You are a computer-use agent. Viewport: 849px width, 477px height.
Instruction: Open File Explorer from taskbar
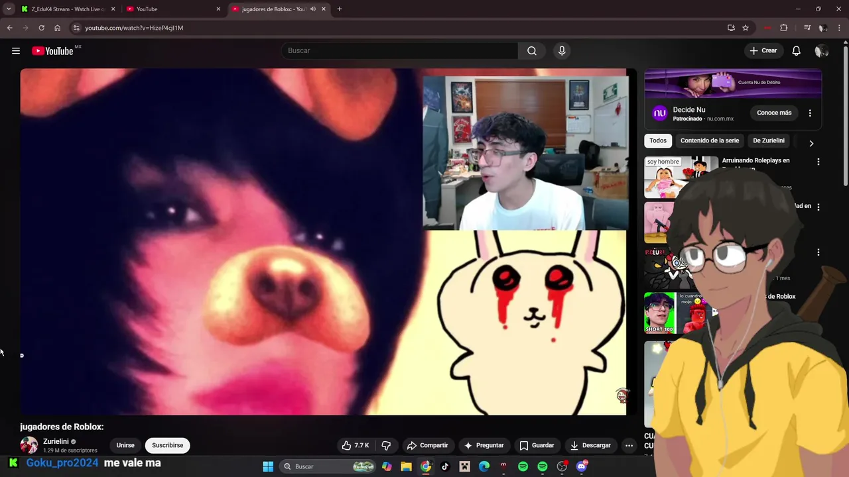[x=406, y=466]
